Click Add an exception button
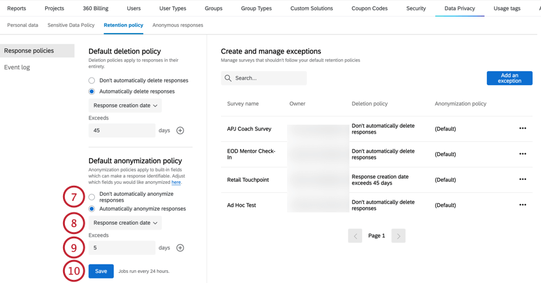Image resolution: width=541 pixels, height=283 pixels. point(509,78)
